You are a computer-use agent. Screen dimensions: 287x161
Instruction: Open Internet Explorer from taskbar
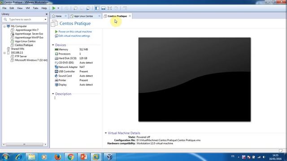(x=19, y=157)
